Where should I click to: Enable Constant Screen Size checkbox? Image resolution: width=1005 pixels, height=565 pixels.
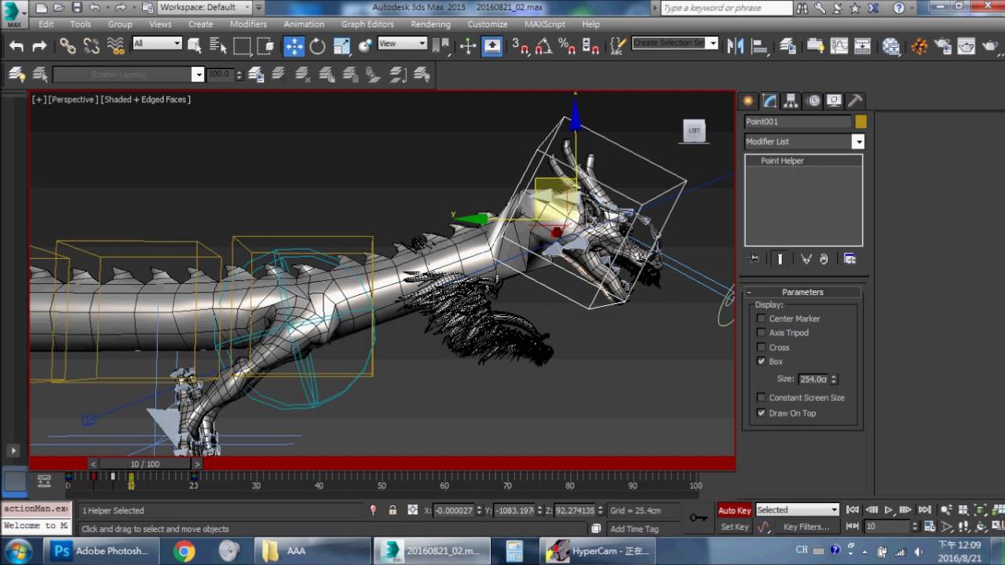pos(761,398)
